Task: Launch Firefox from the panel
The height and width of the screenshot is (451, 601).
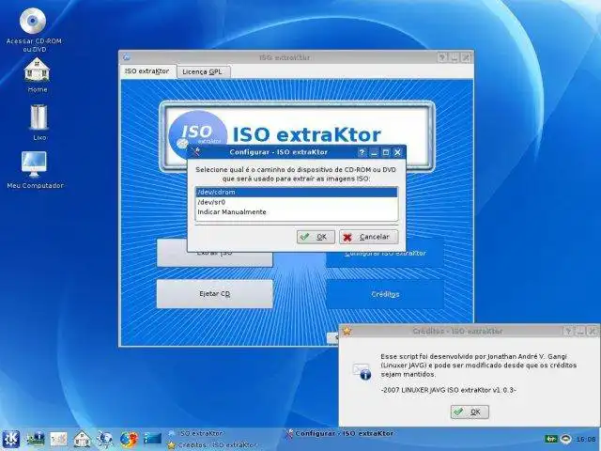Action: coord(129,440)
